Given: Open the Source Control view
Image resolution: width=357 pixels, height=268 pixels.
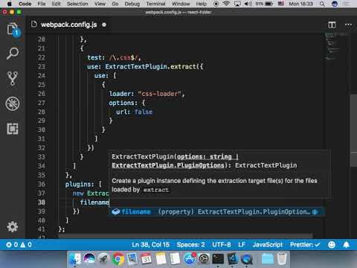Looking at the screenshot, I should coord(13,78).
